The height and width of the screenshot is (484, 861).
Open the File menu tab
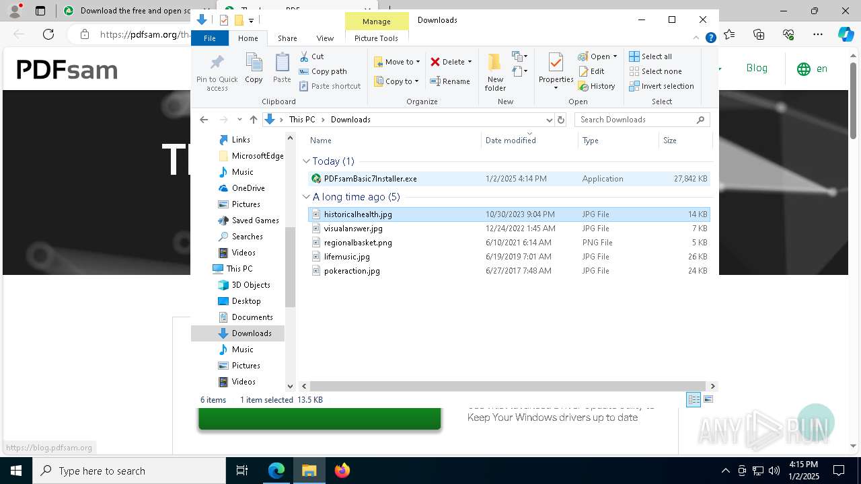coord(210,38)
